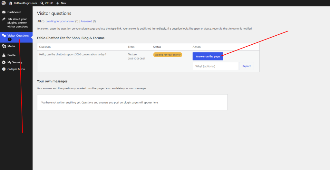This screenshot has height=170, width=330.
Task: Click the WordPress logo icon
Action: pos(4,3)
